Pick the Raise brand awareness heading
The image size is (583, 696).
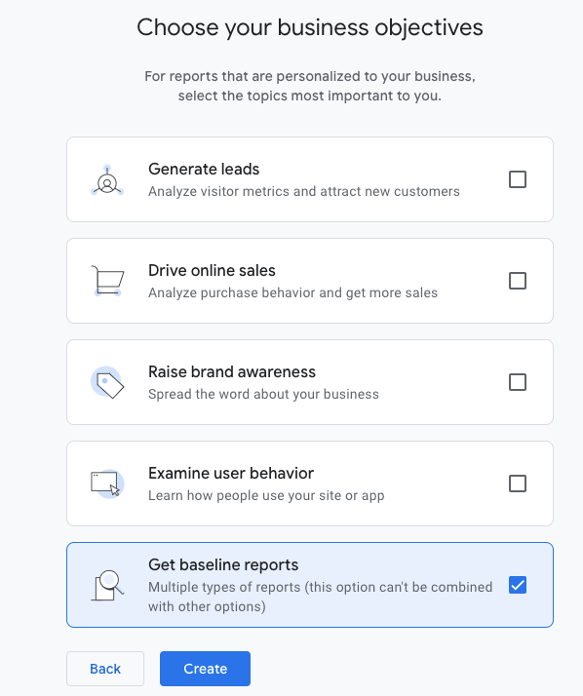pyautogui.click(x=232, y=371)
